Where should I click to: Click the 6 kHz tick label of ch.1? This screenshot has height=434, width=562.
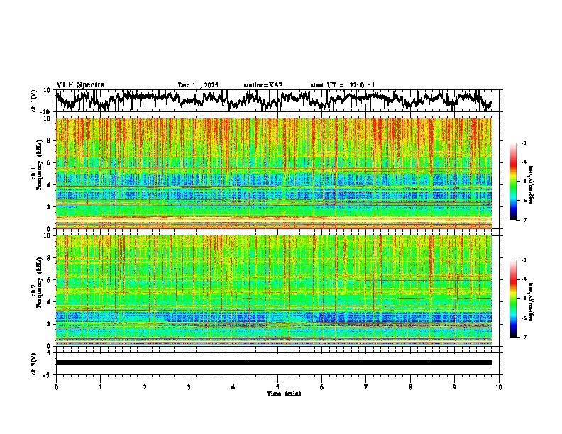(49, 162)
